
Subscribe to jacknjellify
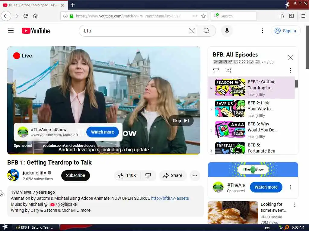[75, 175]
